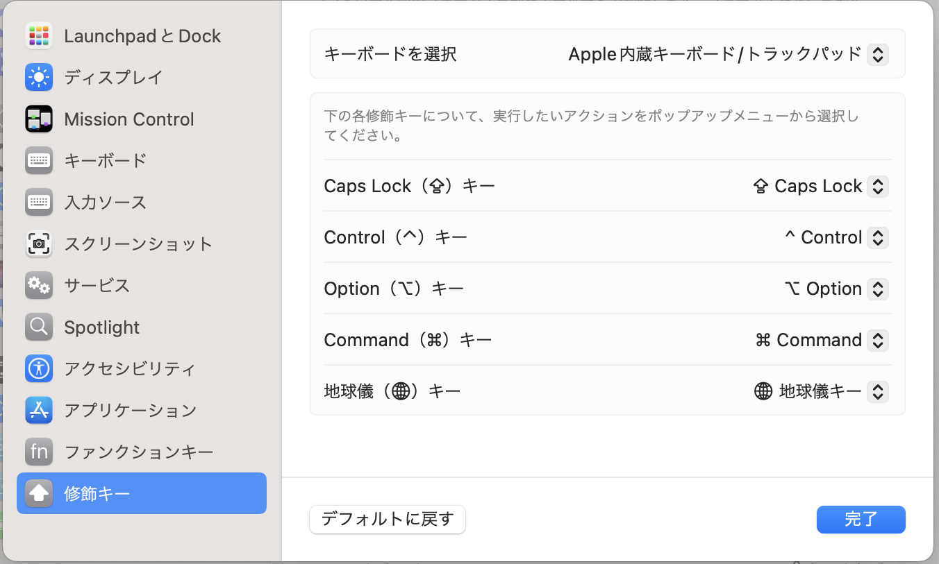Select キーボード in the sidebar
The image size is (939, 564).
click(105, 160)
